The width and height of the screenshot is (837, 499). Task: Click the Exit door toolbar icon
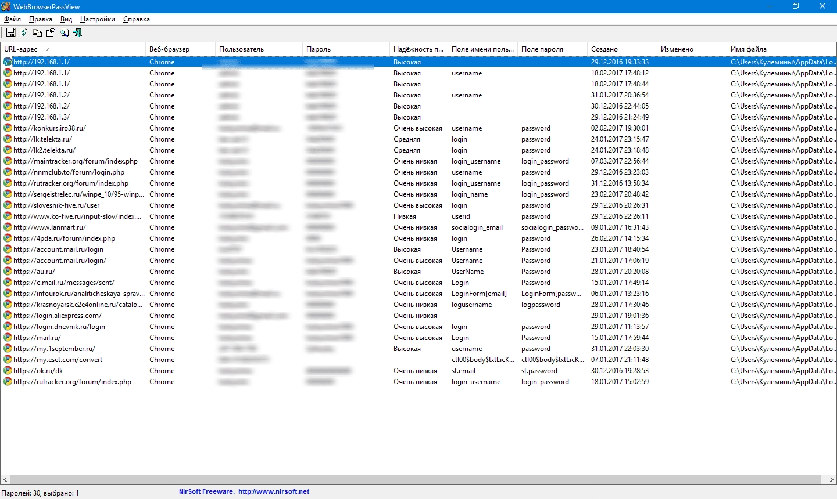(78, 33)
